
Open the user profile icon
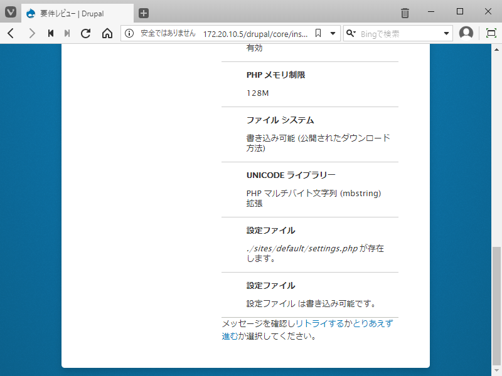466,33
